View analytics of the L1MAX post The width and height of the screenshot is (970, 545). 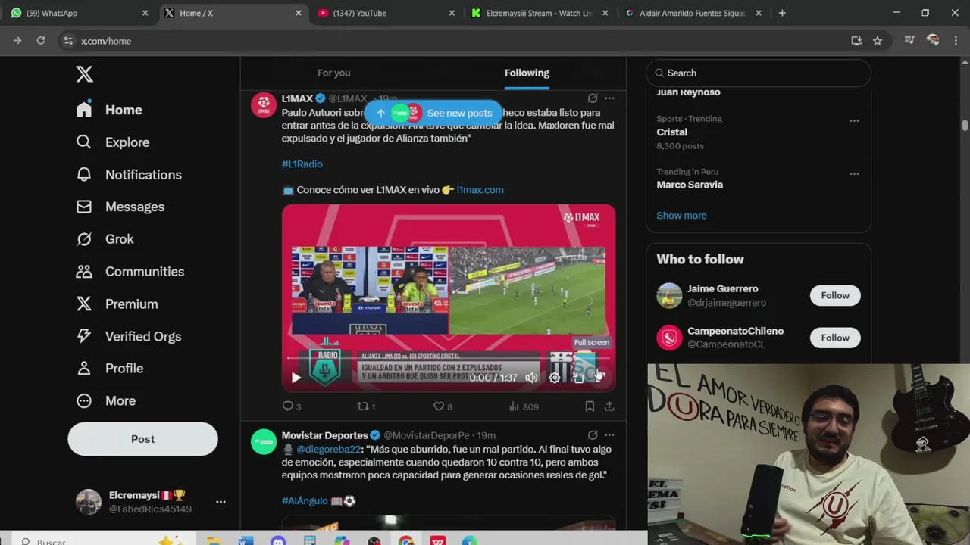pos(524,406)
